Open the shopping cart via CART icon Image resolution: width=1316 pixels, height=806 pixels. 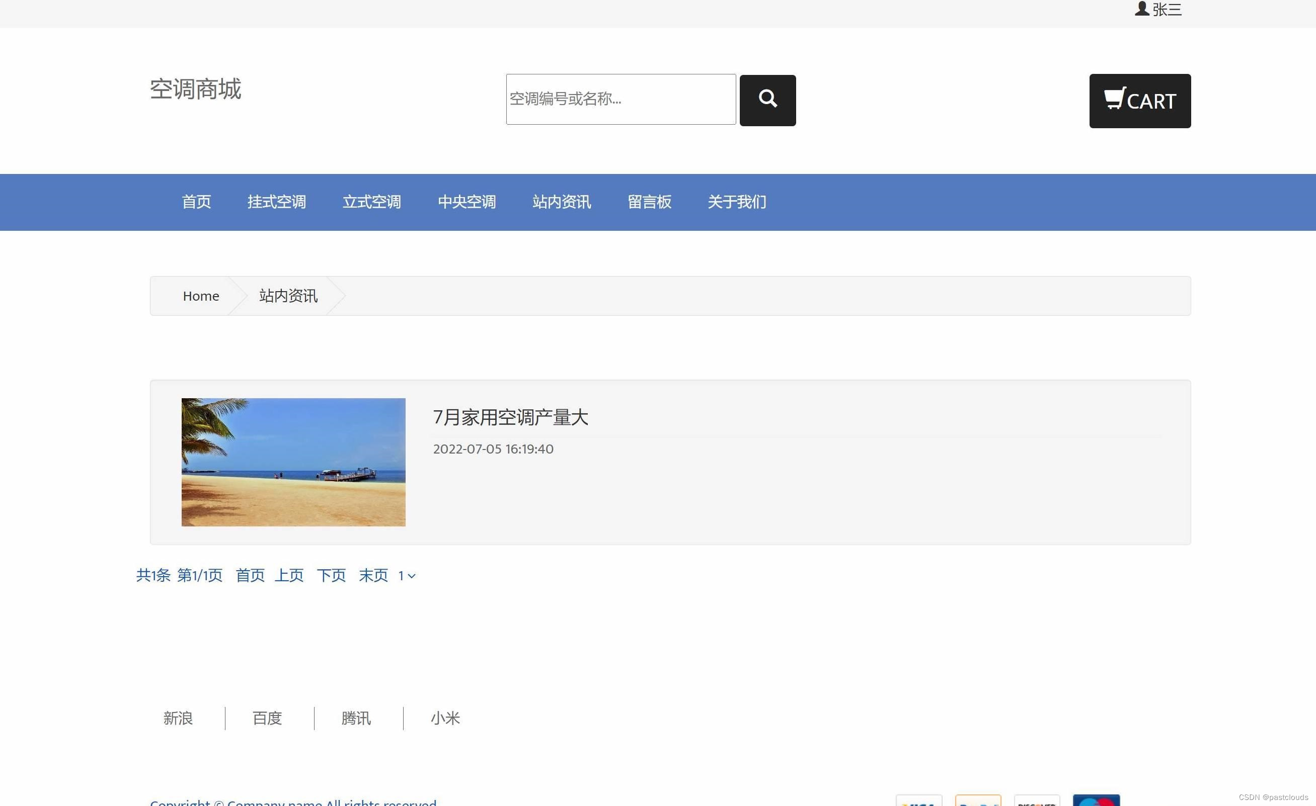(x=1140, y=101)
